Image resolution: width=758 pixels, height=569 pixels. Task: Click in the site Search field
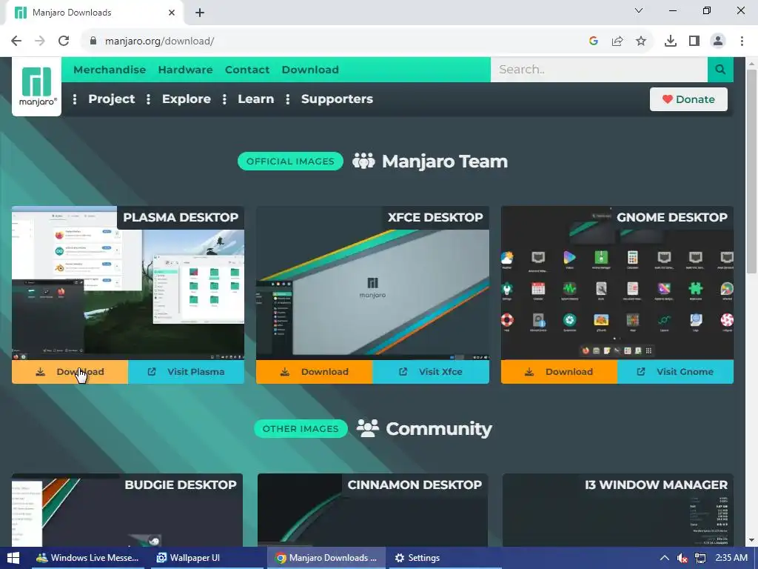[599, 70]
